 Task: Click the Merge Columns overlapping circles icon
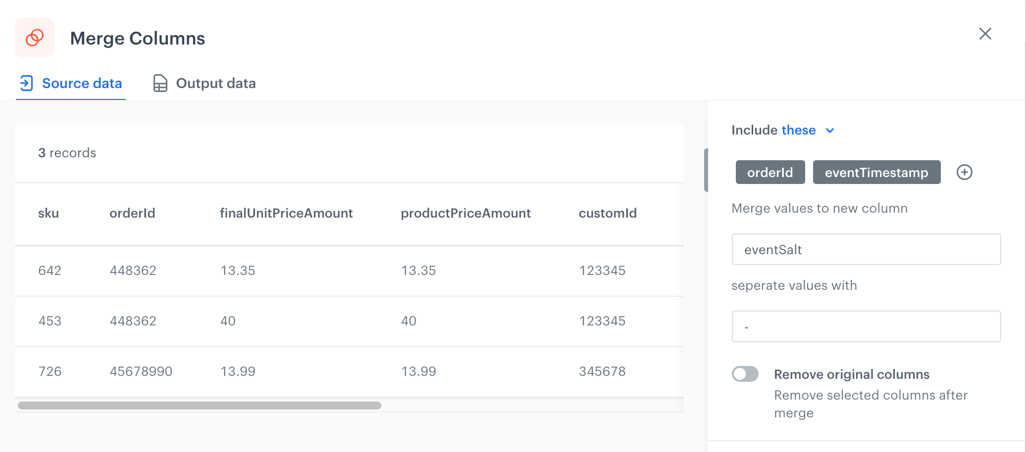click(x=35, y=38)
